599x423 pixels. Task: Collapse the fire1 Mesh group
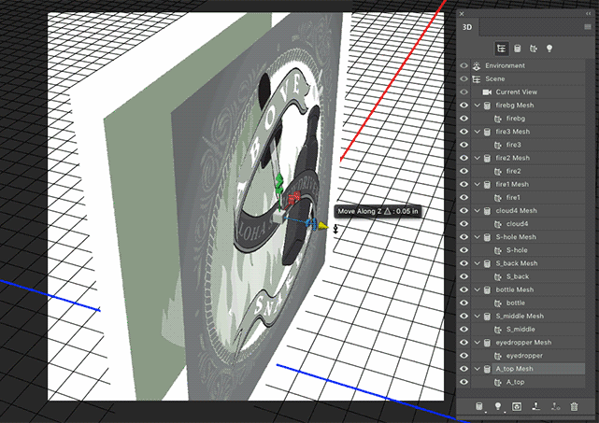pos(478,184)
